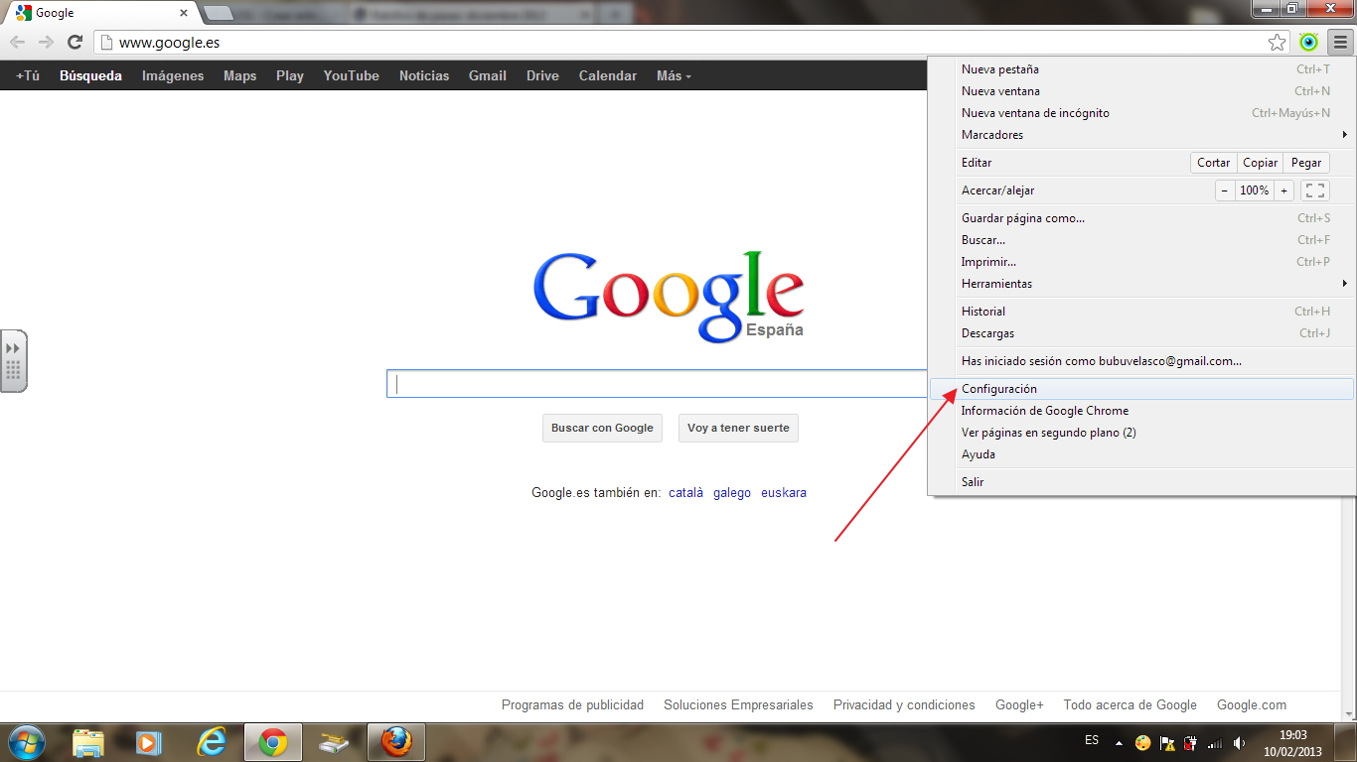The height and width of the screenshot is (762, 1357).
Task: Click Voy a tener suerte button
Action: (738, 429)
